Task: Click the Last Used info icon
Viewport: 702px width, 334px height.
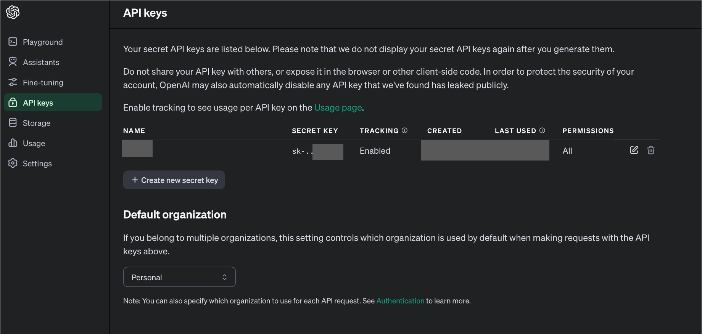Action: (x=542, y=130)
